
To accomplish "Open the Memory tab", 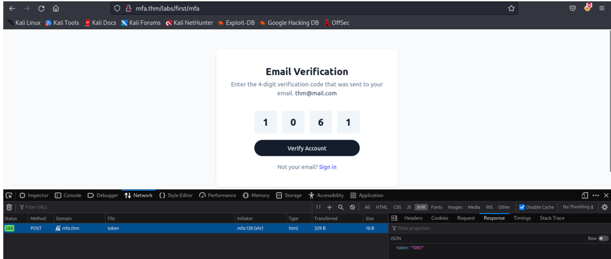I will (x=256, y=195).
